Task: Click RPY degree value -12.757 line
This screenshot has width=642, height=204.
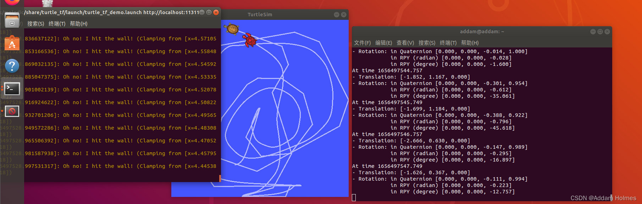Action: coord(453,192)
